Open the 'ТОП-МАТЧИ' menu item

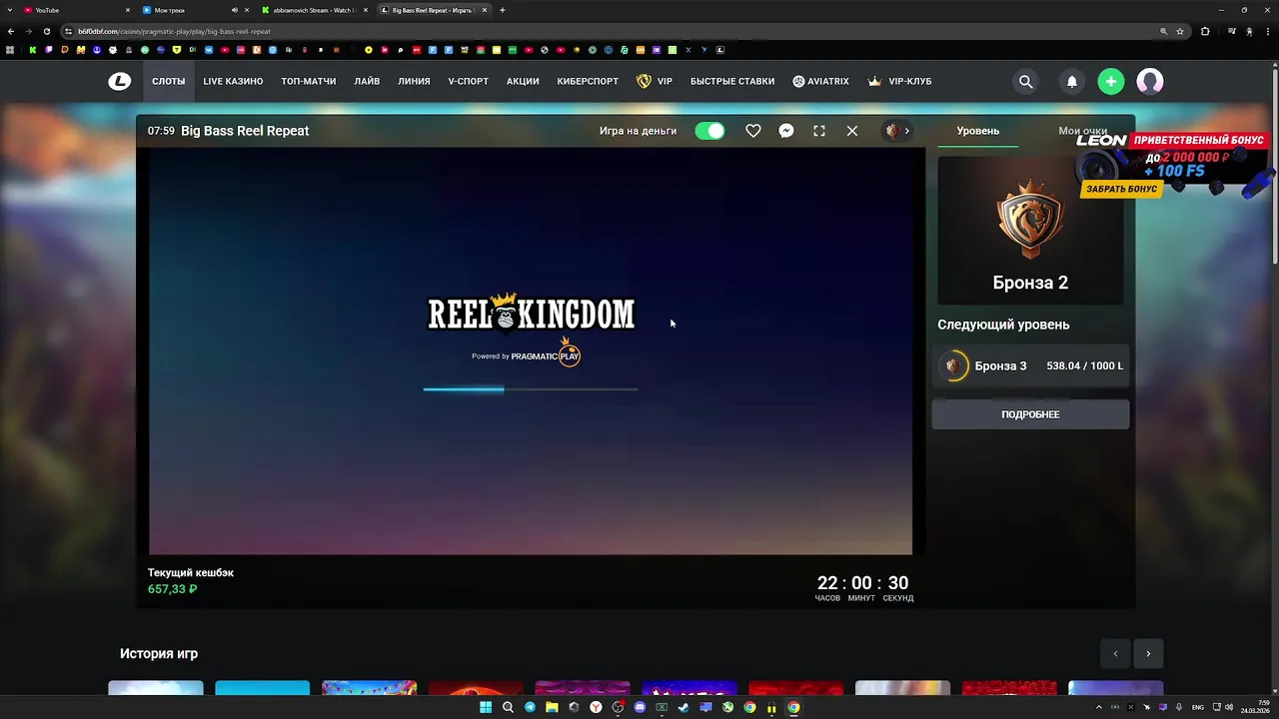click(x=308, y=82)
